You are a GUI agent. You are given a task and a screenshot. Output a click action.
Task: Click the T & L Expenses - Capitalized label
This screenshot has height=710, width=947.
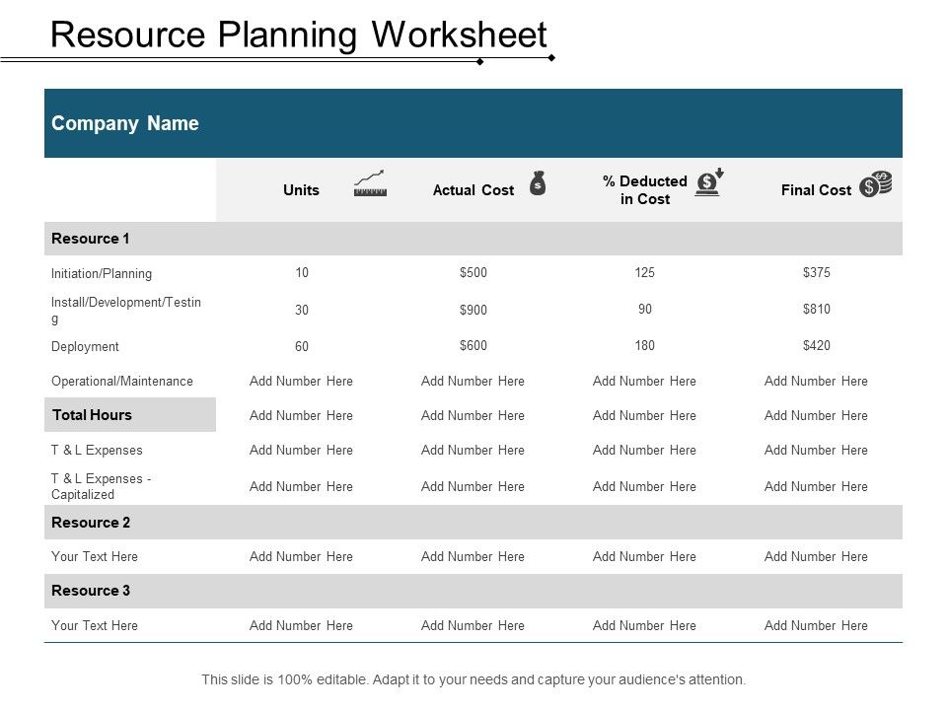[x=101, y=486]
